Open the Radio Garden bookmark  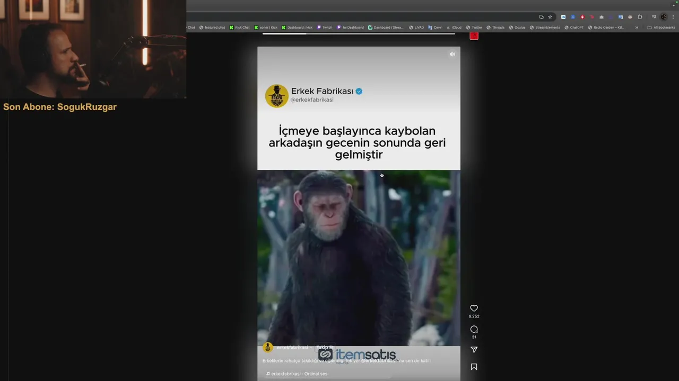click(606, 28)
